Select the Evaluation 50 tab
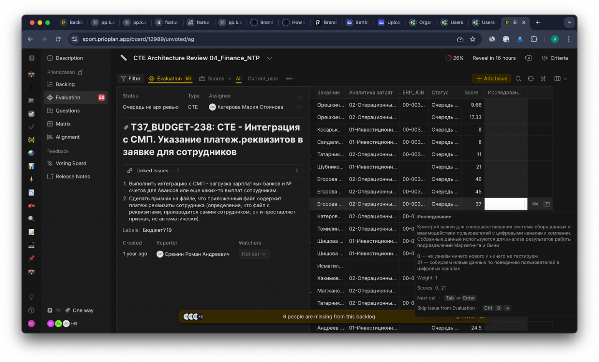Viewport: 599px width, 362px height. pos(170,78)
